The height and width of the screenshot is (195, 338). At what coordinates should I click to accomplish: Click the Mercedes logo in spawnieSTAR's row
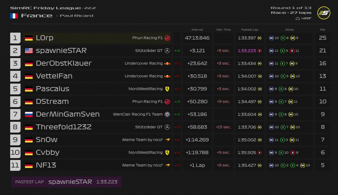click(x=167, y=51)
